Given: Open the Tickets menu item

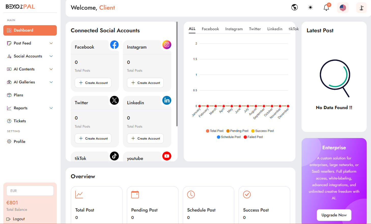Looking at the screenshot, I should (30, 121).
